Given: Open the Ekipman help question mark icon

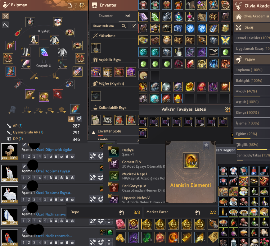Looking at the screenshot, I should (x=76, y=5).
